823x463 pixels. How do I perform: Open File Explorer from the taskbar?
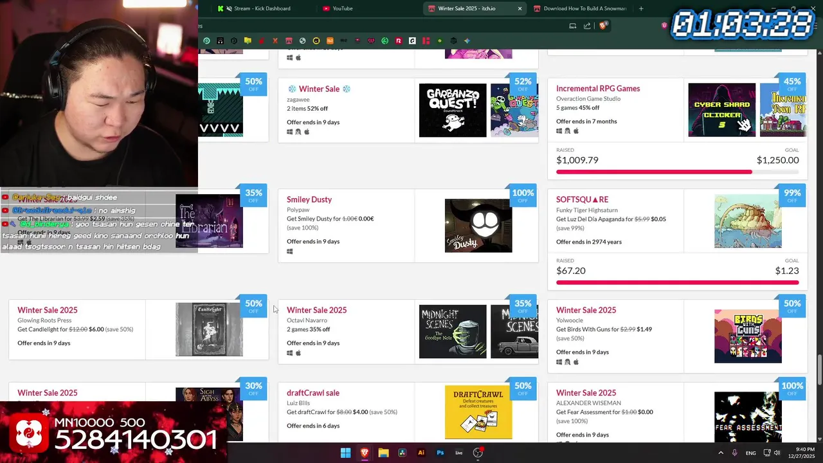click(x=383, y=453)
